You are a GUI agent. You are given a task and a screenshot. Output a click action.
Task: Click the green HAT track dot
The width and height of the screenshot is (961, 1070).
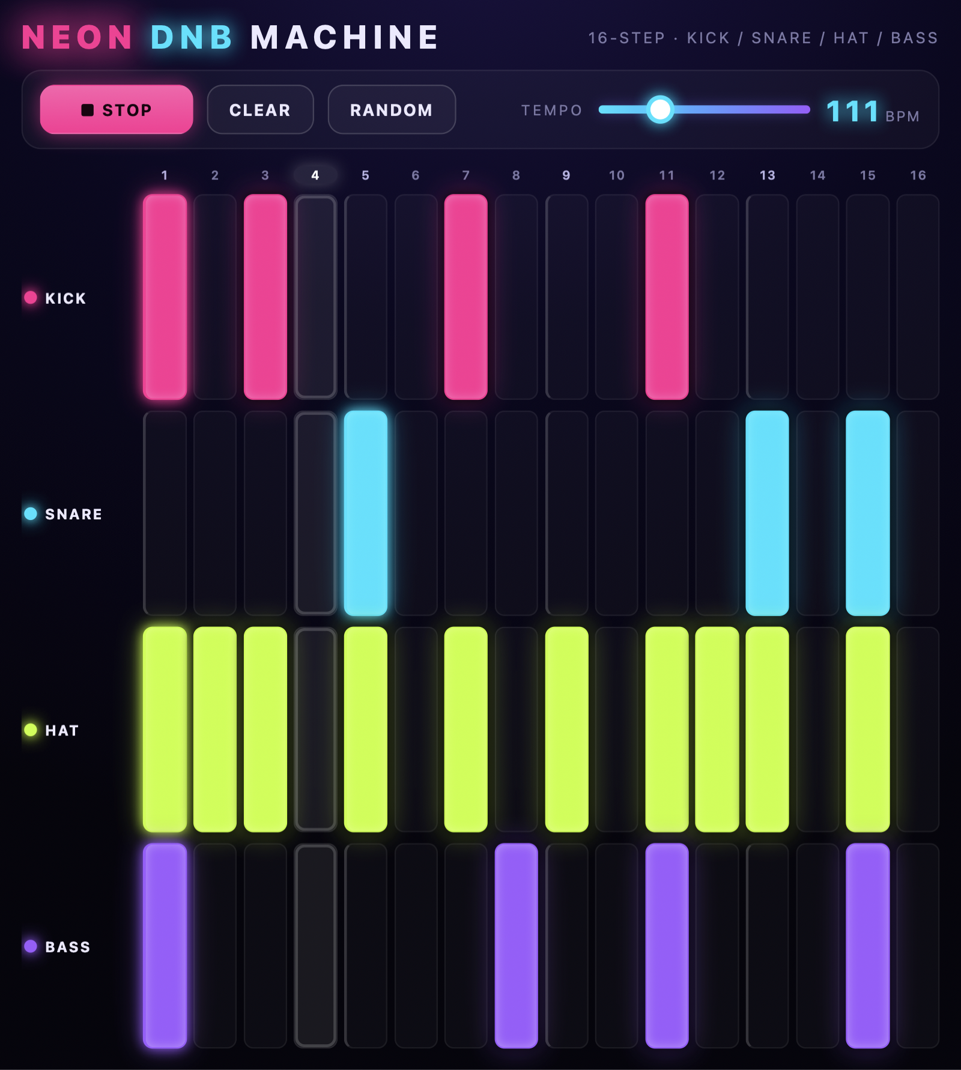31,730
